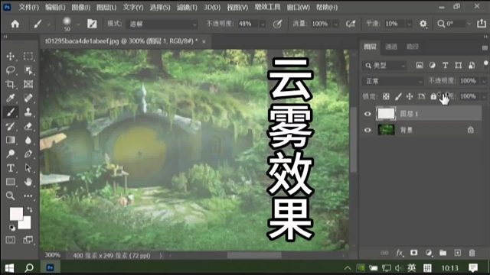Select the Blur tool
Image resolution: width=490 pixels, height=275 pixels.
tap(28, 140)
